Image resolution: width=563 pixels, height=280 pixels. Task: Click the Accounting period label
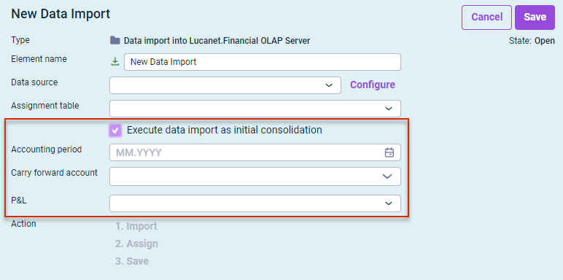pos(47,149)
